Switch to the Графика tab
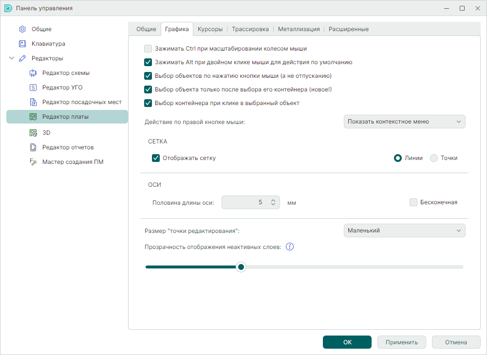This screenshot has height=355, width=487. (x=177, y=29)
